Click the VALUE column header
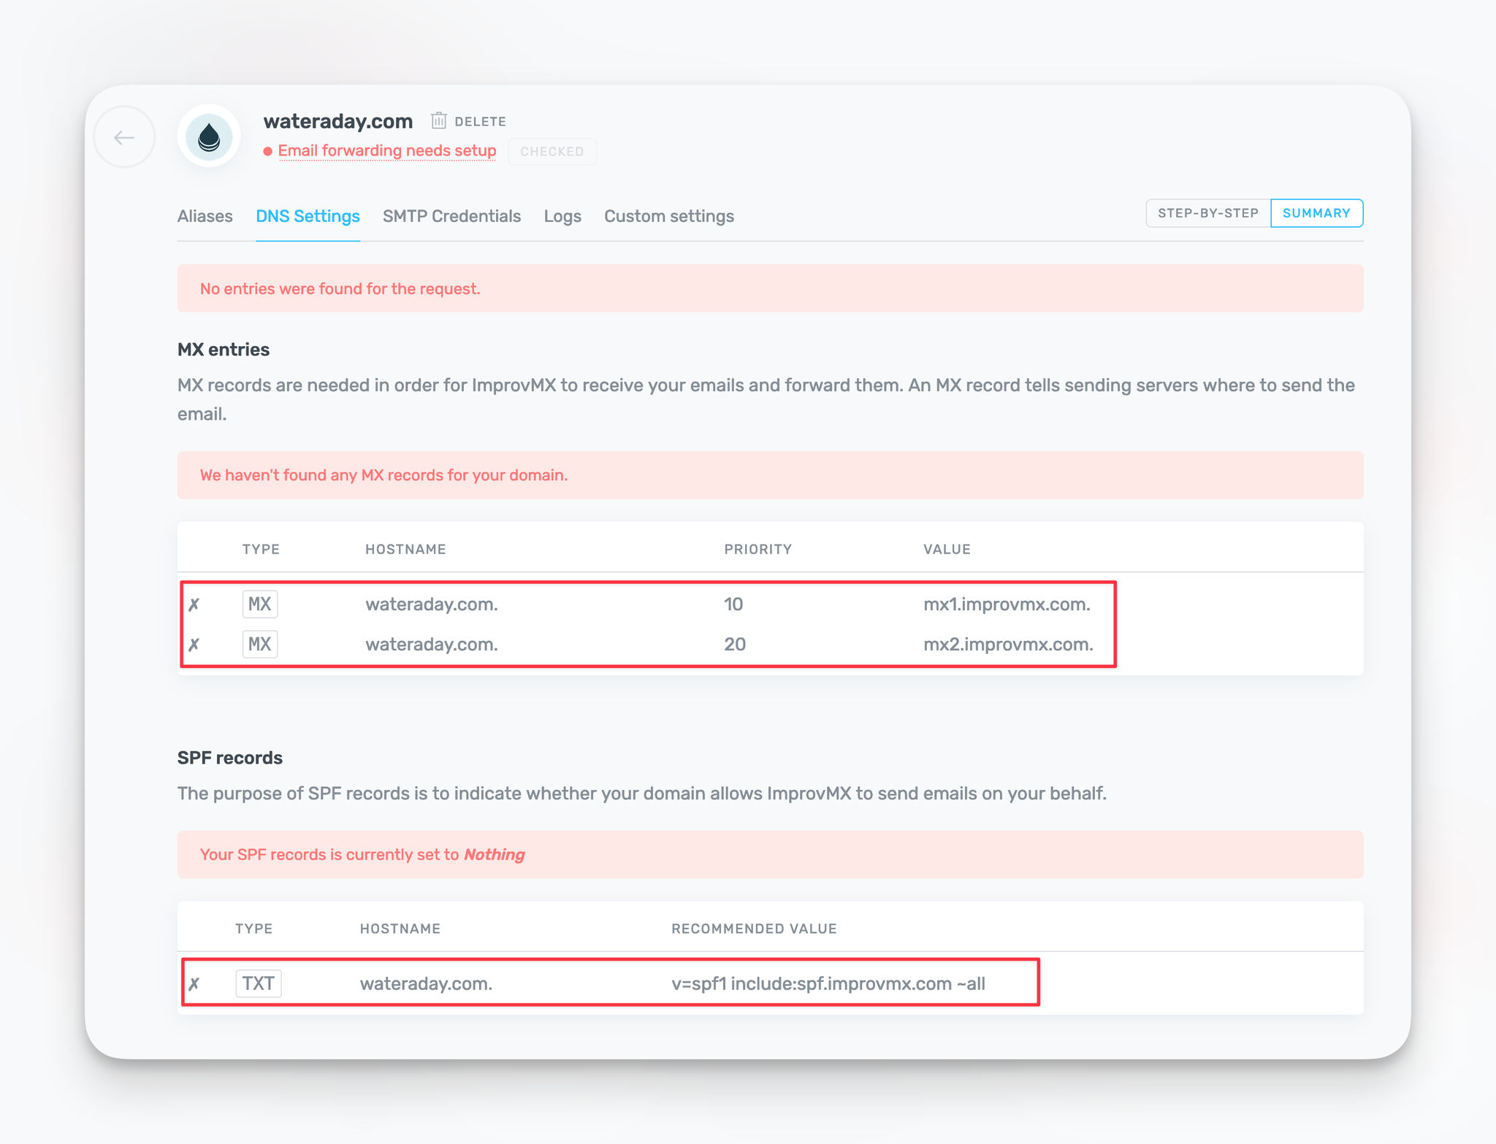The image size is (1496, 1144). tap(947, 550)
